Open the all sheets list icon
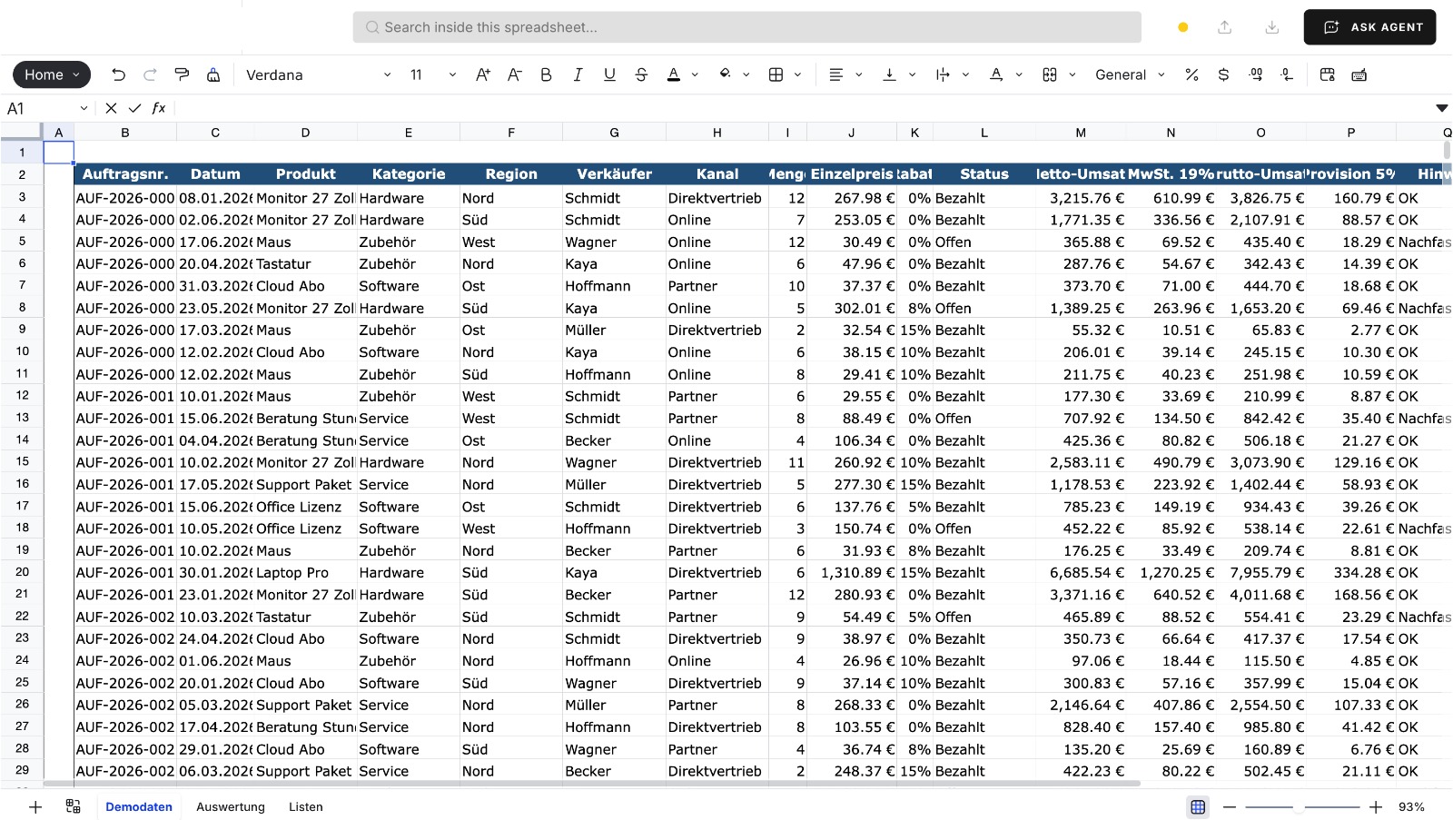Screen dimensions: 1453x820 (x=74, y=806)
